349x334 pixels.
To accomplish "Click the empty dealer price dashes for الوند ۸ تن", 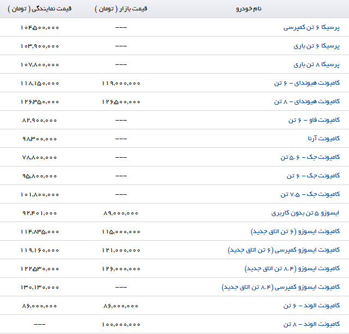I will pos(40,324).
